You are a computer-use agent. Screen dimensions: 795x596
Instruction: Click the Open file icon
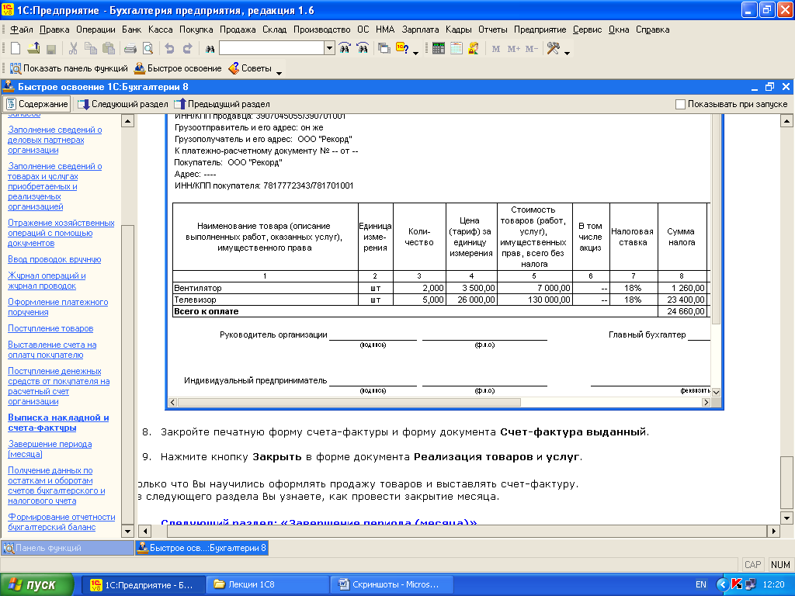(33, 48)
